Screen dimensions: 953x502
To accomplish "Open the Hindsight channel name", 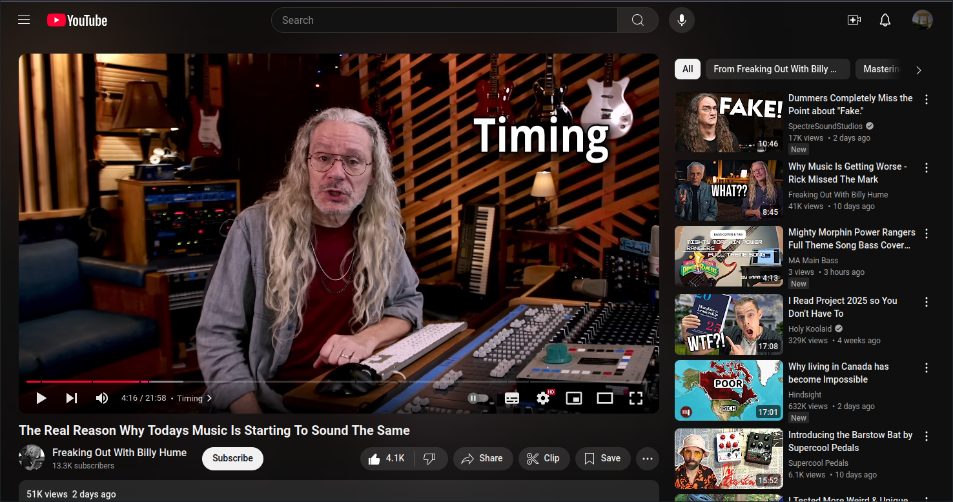I will click(804, 395).
